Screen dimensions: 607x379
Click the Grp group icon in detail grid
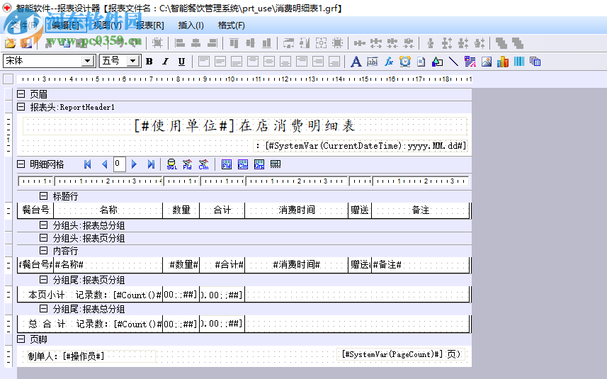tap(259, 164)
